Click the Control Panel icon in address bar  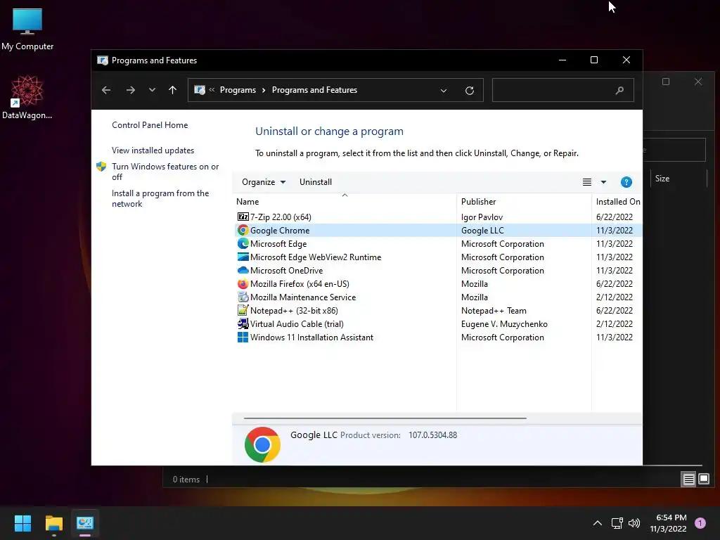click(200, 90)
